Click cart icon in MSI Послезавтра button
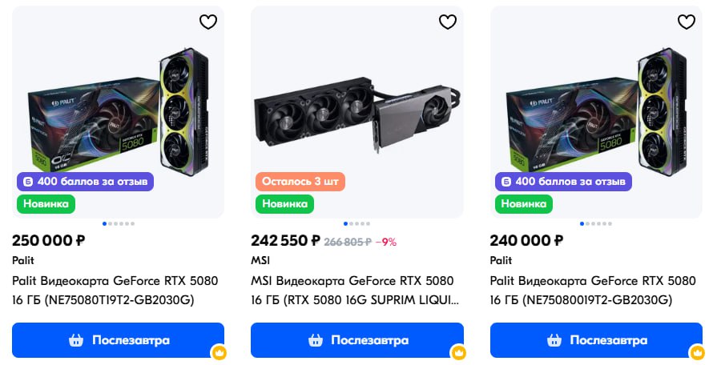 pos(315,340)
